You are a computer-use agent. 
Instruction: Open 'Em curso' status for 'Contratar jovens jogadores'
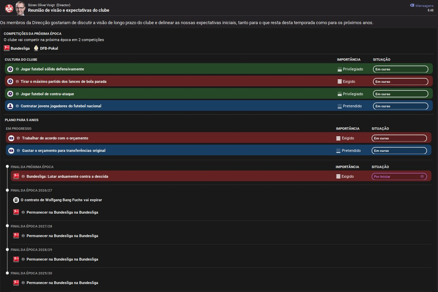click(x=401, y=106)
